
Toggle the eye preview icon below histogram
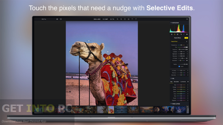click(x=187, y=34)
